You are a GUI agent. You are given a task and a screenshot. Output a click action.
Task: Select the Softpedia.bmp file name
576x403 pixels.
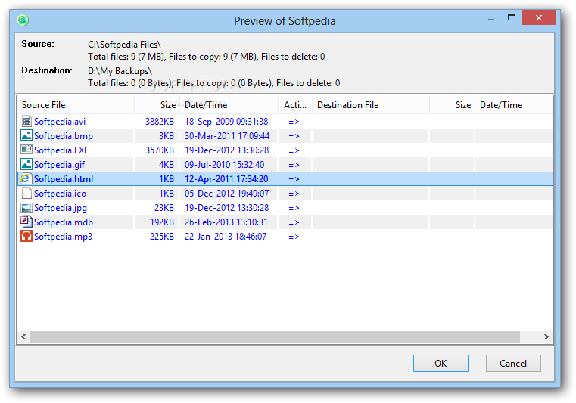(64, 136)
